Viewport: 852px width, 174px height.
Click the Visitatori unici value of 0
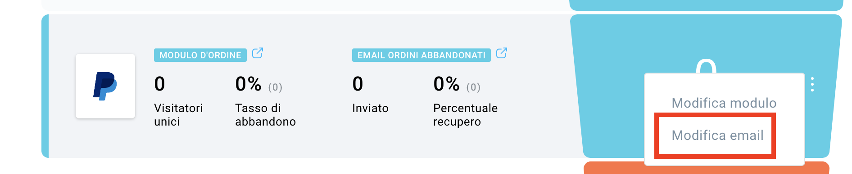(x=160, y=84)
